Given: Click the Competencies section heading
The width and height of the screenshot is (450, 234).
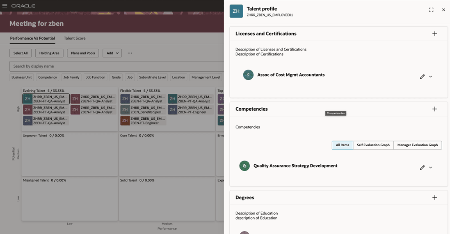Looking at the screenshot, I should click(x=251, y=109).
